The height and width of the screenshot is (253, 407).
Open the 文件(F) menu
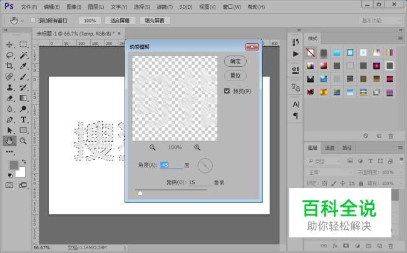pos(29,7)
